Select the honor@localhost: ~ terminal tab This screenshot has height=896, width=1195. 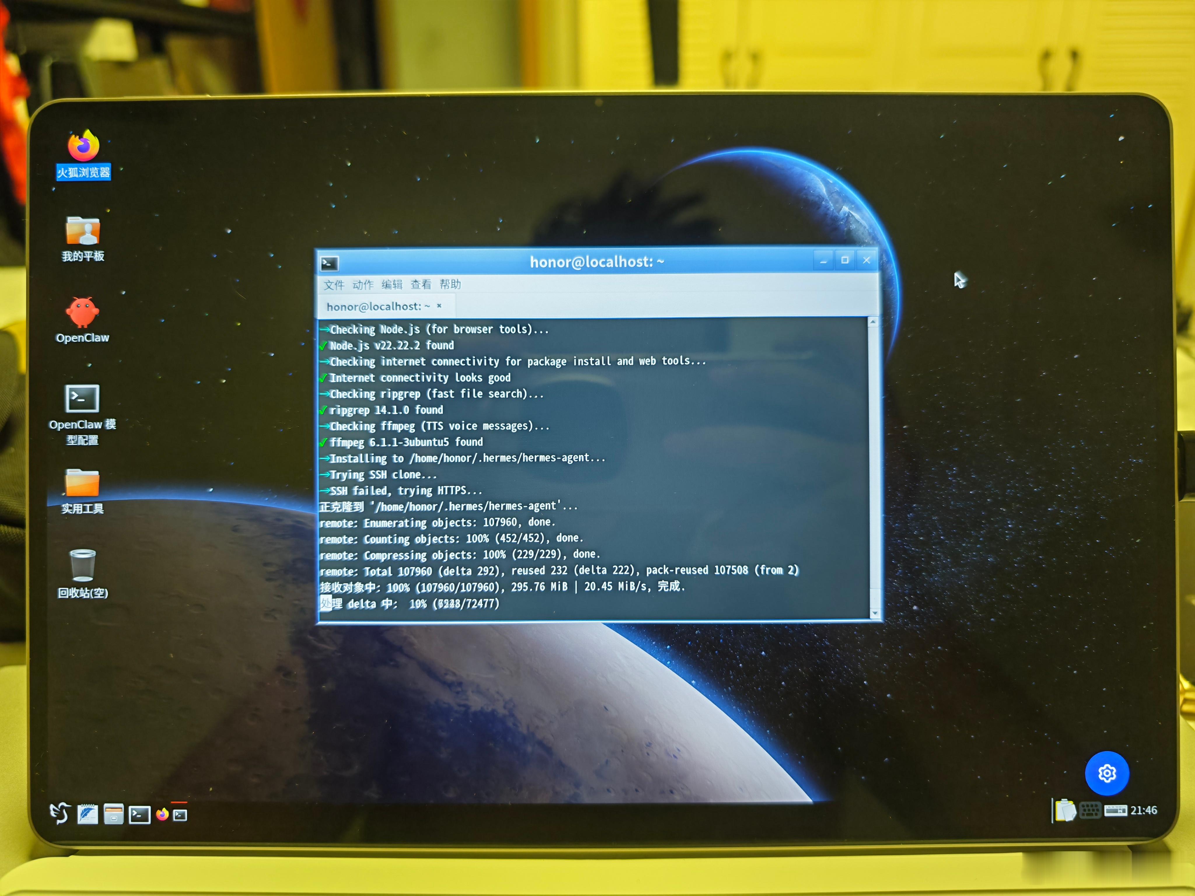378,306
